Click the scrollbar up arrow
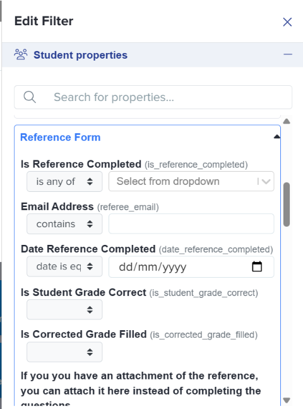 287,121
